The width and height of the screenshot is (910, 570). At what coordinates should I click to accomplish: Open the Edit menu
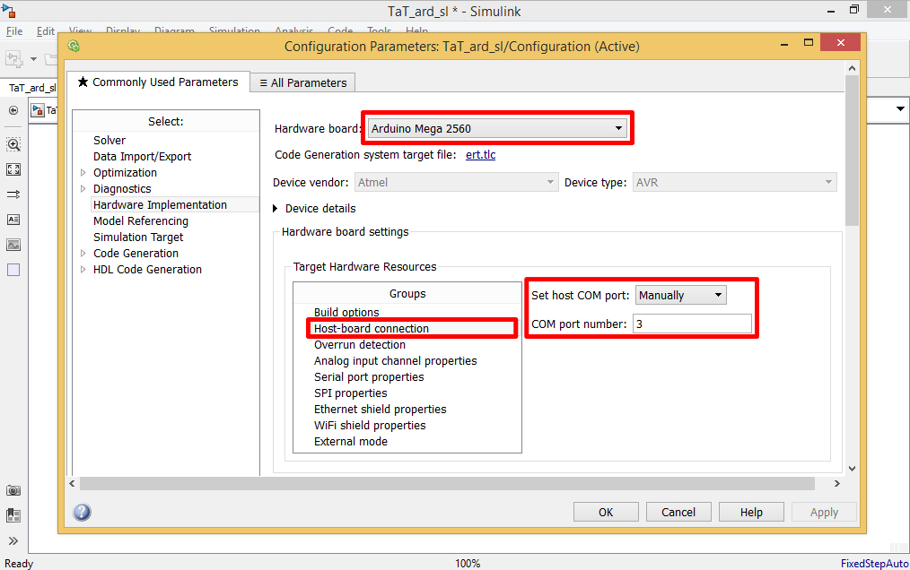45,31
